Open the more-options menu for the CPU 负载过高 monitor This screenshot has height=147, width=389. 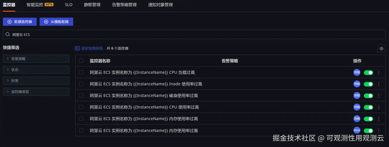click(x=379, y=73)
